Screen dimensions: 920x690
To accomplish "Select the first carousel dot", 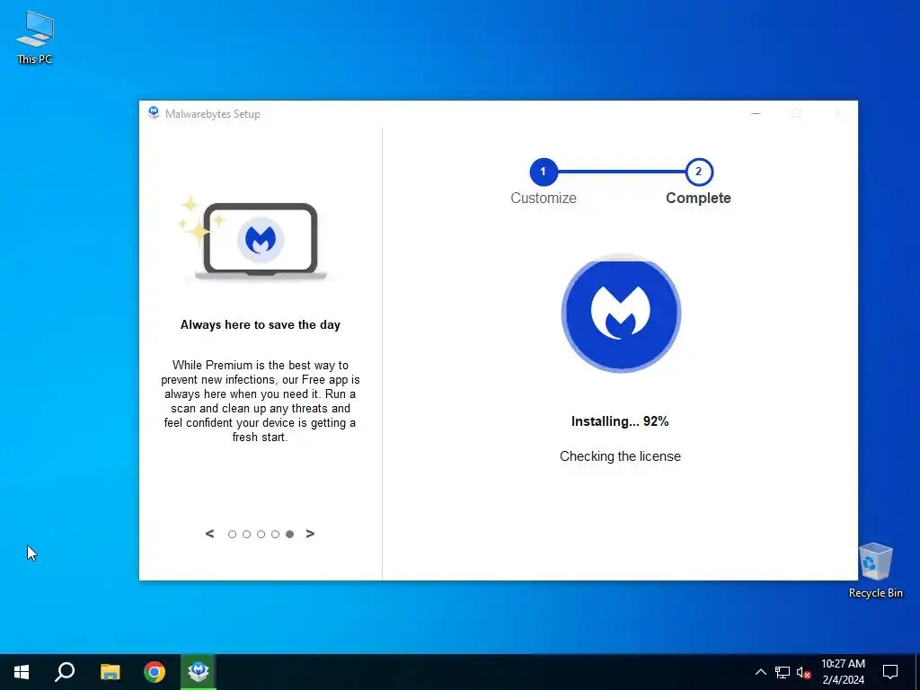I will pos(233,534).
